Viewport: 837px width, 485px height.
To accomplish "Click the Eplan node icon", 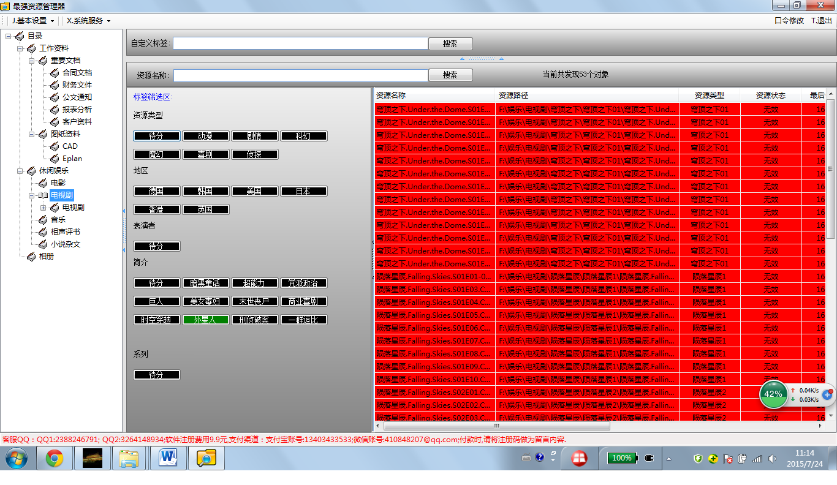I will (x=55, y=159).
